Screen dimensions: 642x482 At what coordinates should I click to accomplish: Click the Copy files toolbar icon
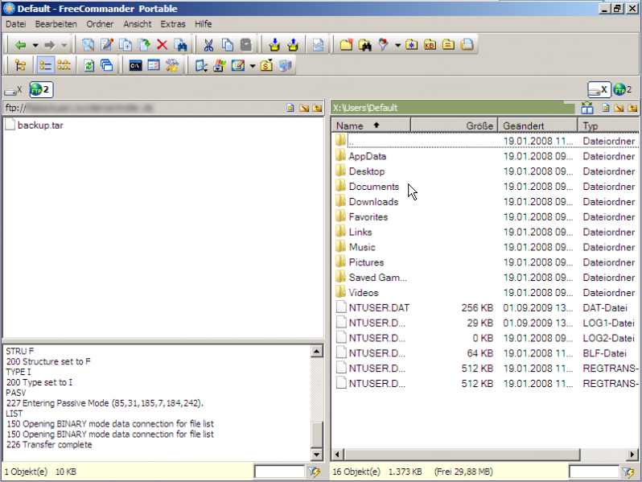click(x=126, y=44)
